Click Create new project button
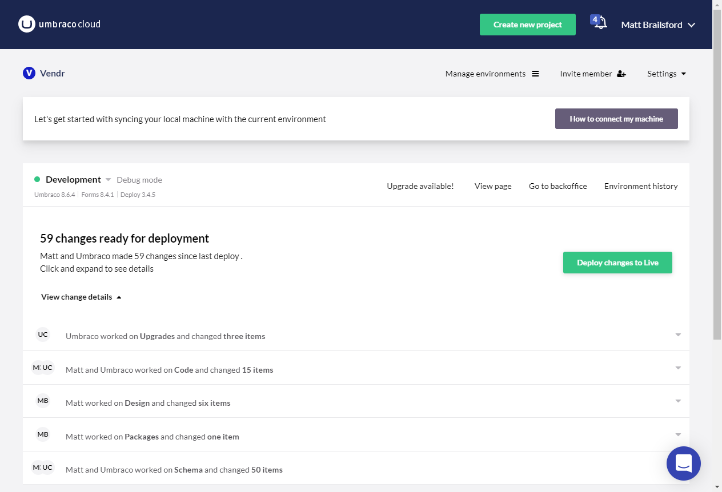 click(x=527, y=25)
